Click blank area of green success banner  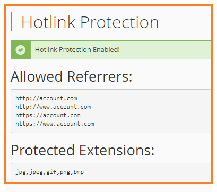[164, 50]
